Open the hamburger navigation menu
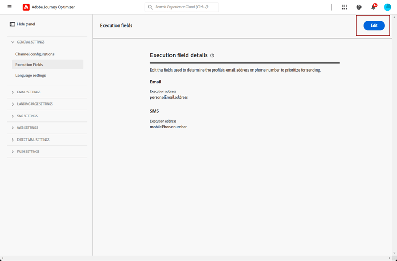 click(x=10, y=7)
